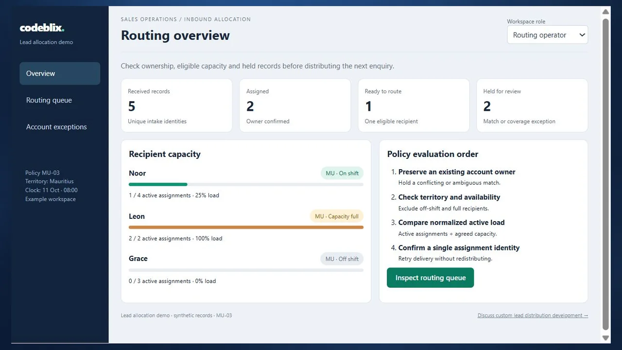Image resolution: width=622 pixels, height=350 pixels.
Task: Click footer text 'Lead allocation demo · synthetic records · MU-03'
Action: click(x=176, y=315)
